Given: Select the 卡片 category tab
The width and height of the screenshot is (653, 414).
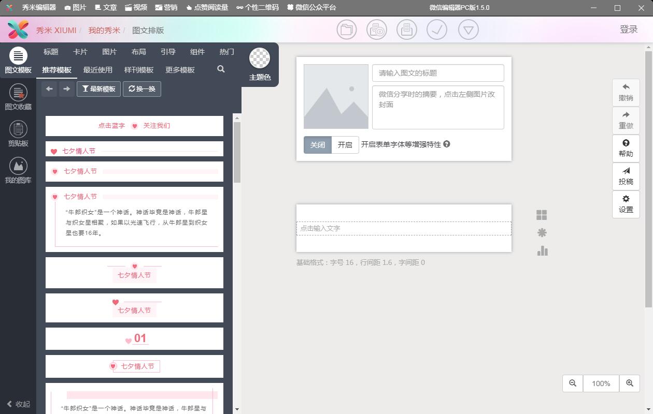Looking at the screenshot, I should [80, 52].
